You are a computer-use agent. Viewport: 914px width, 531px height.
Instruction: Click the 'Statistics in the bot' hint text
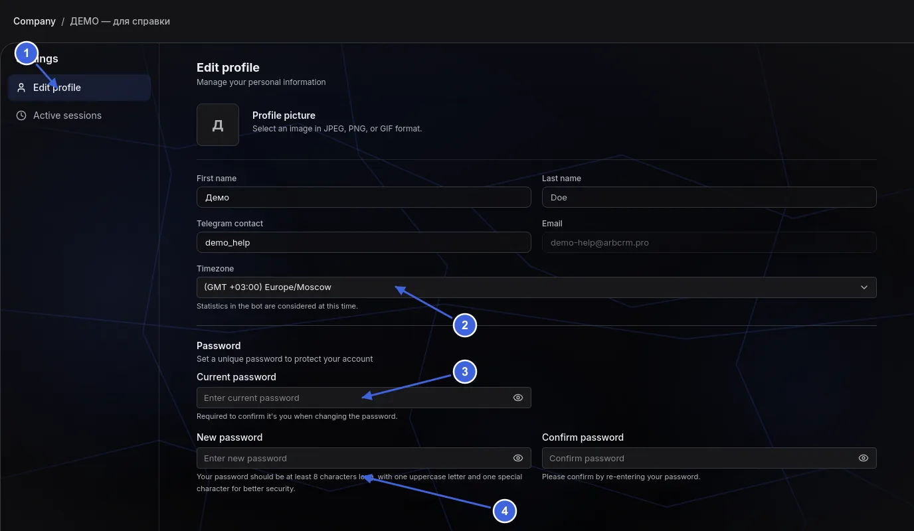click(x=277, y=307)
